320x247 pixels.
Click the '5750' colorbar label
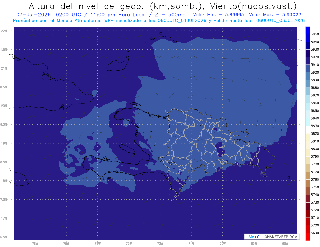[315, 187]
